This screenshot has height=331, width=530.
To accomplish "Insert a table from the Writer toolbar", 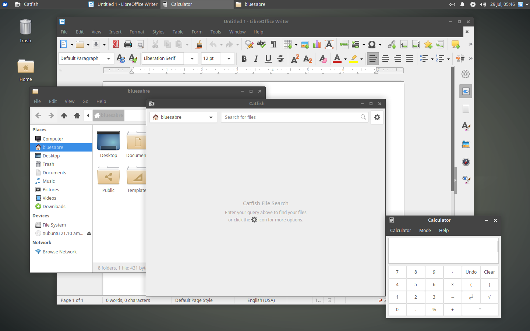I will (288, 44).
